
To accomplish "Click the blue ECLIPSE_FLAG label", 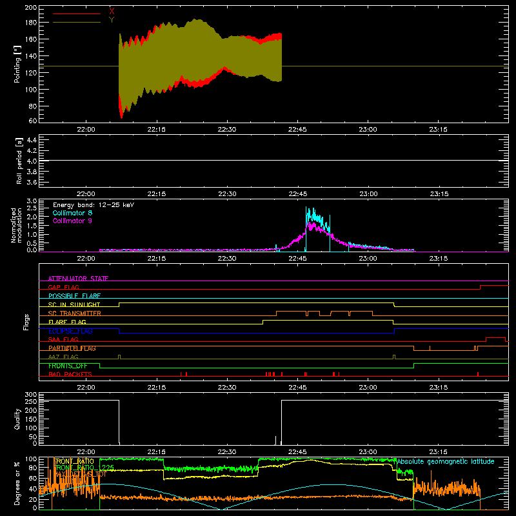I will pos(70,331).
